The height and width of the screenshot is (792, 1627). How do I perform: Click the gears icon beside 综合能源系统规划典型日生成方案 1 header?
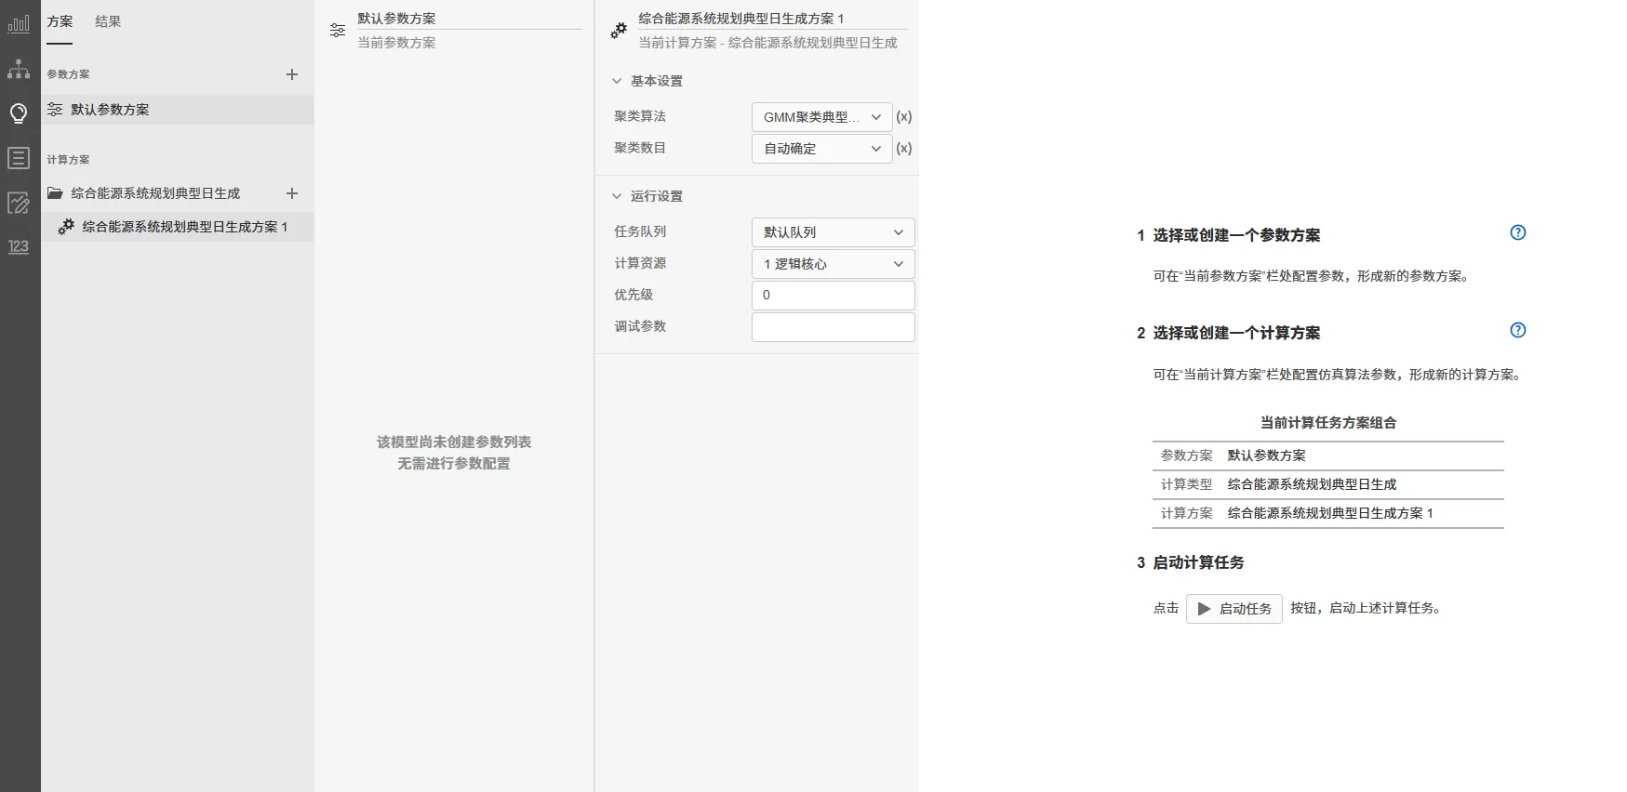click(619, 31)
